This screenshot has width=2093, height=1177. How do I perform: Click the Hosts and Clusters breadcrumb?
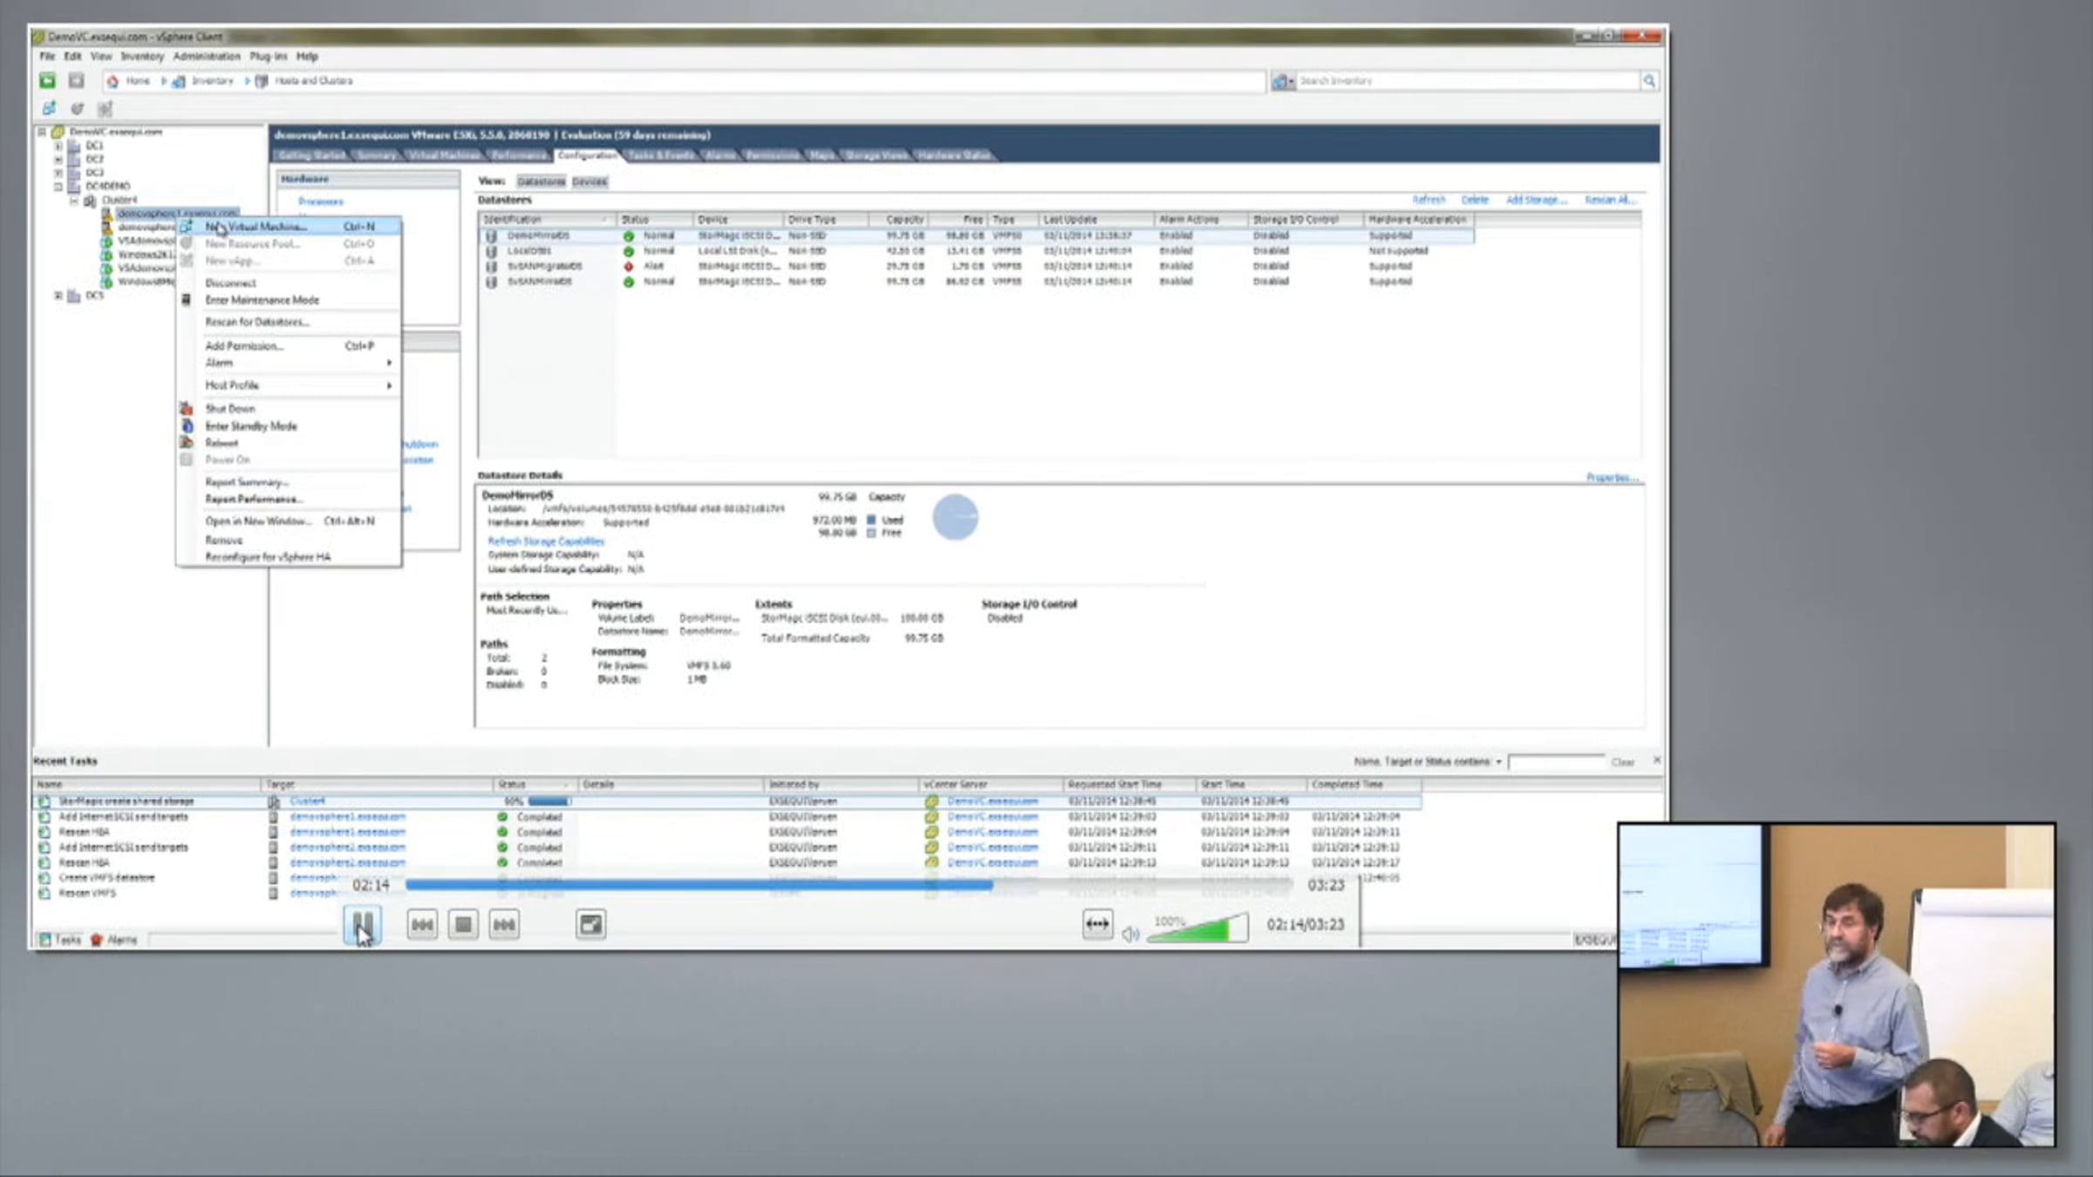click(x=314, y=81)
